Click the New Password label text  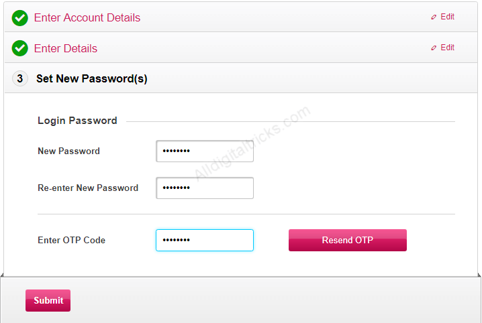coord(68,151)
